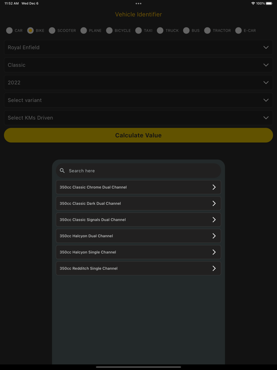Screen dimensions: 277x370
Task: Tap the home indicator bar
Action: (138, 367)
